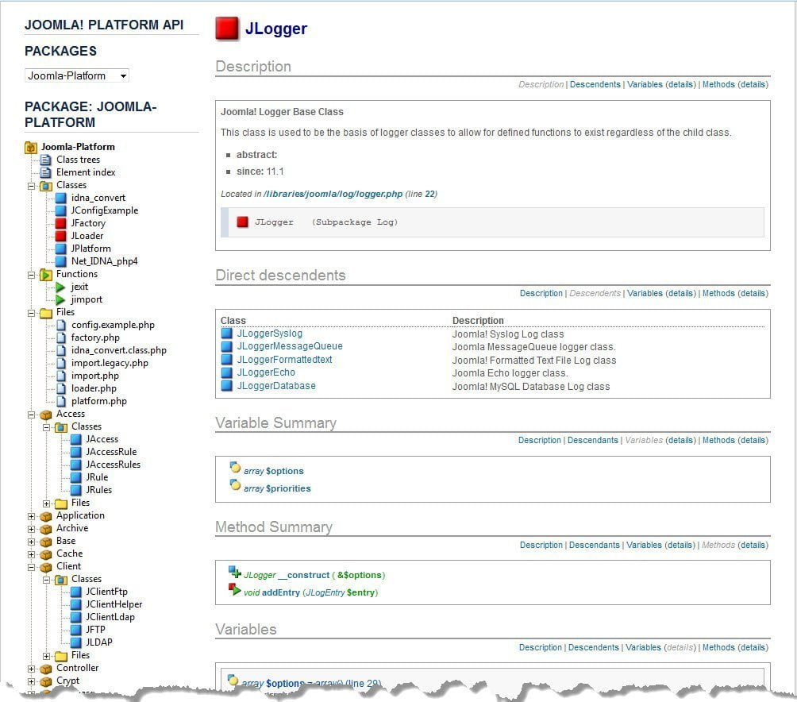This screenshot has width=797, height=702.
Task: Click the red JLogger Subpackage Log icon
Action: tap(242, 222)
